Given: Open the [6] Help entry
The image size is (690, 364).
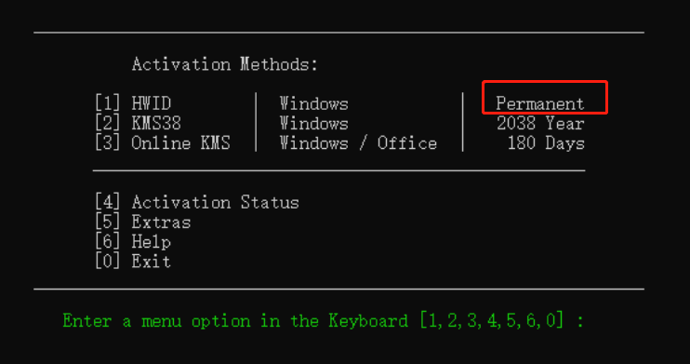Looking at the screenshot, I should pos(133,242).
